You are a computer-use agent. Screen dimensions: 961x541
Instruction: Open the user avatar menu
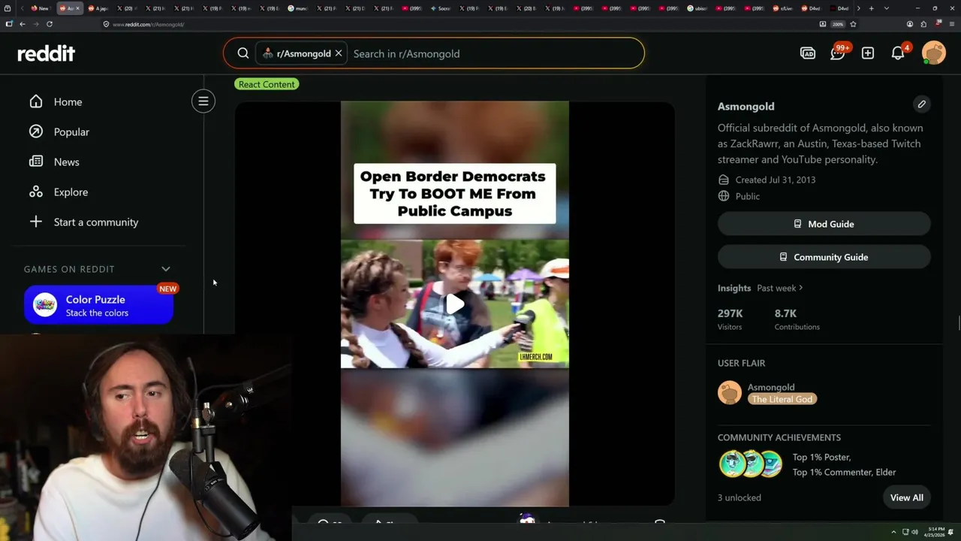pos(934,53)
